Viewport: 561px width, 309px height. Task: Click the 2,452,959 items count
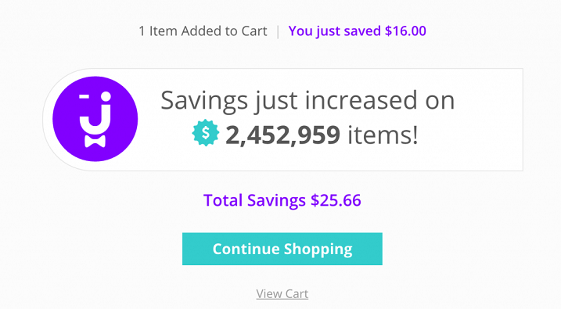(x=282, y=135)
